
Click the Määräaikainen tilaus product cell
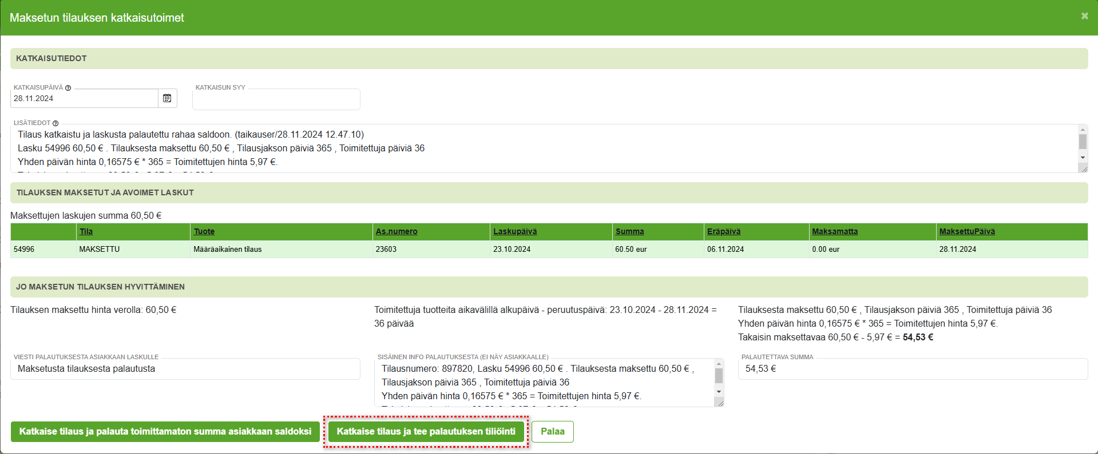[x=282, y=249]
